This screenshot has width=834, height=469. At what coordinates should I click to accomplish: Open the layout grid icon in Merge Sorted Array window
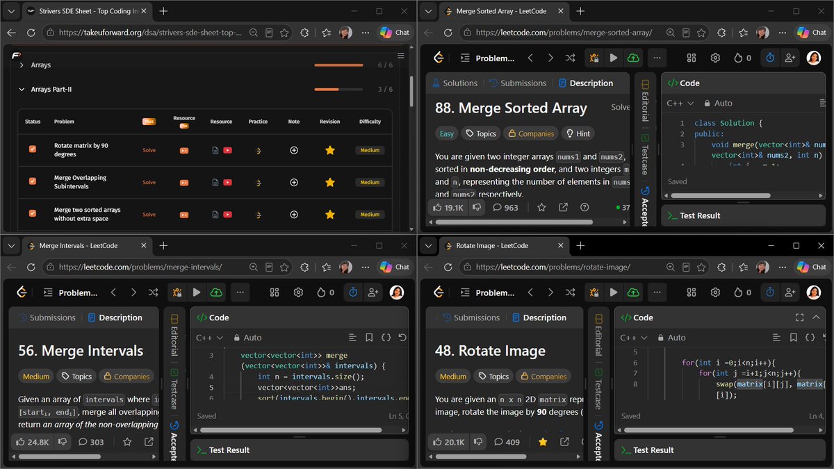692,58
